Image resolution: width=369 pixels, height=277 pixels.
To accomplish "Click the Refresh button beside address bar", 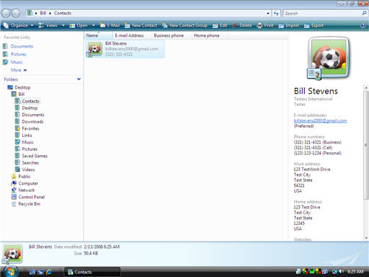I will point(276,14).
